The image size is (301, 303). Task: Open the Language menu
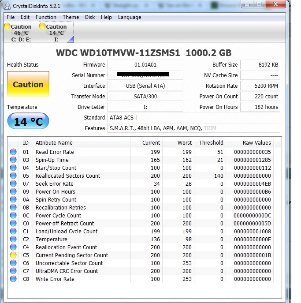pos(130,17)
